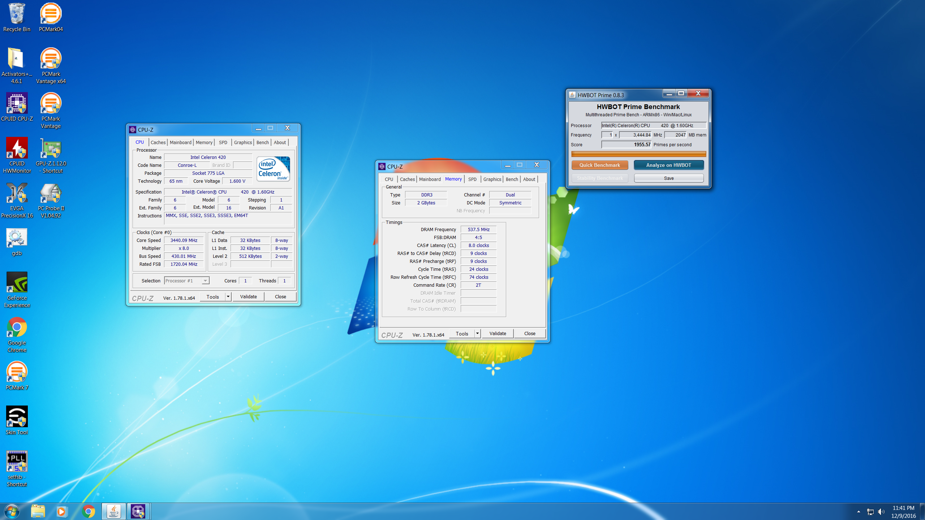Image resolution: width=925 pixels, height=520 pixels.
Task: Click Validate in left CPU-Z window
Action: [x=249, y=297]
